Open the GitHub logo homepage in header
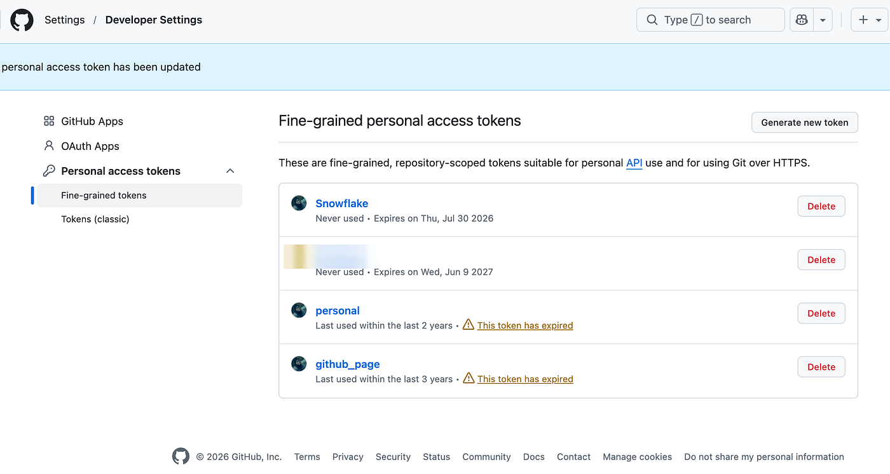 [x=22, y=20]
